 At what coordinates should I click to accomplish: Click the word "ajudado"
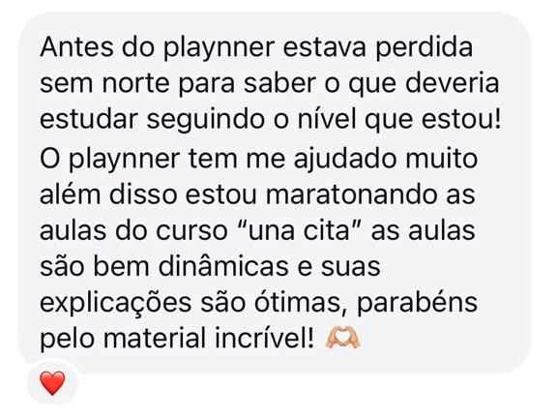click(344, 161)
